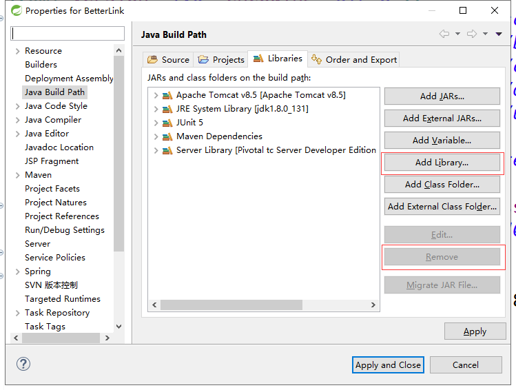The image size is (516, 390).
Task: Click the JUnit 5 library icon
Action: [167, 123]
